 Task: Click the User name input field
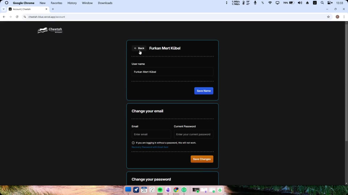click(x=172, y=72)
